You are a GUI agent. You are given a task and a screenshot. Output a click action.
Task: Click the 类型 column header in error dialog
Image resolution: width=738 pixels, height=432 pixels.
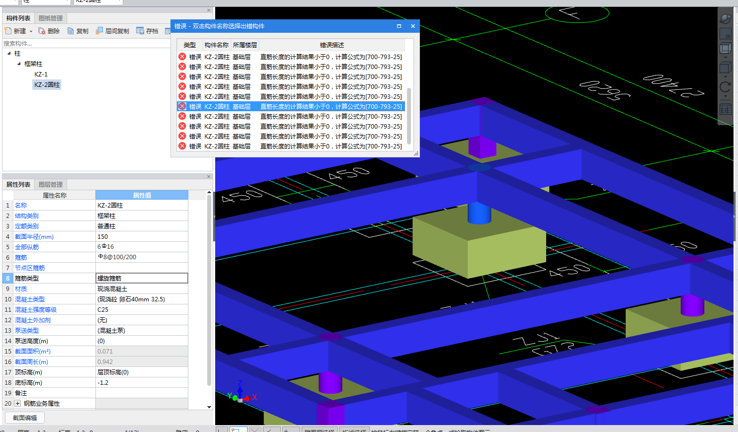pyautogui.click(x=189, y=45)
